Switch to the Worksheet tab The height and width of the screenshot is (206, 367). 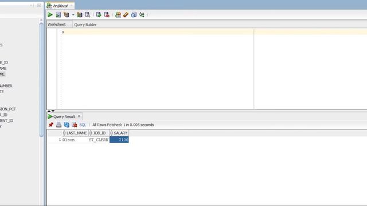pyautogui.click(x=57, y=24)
